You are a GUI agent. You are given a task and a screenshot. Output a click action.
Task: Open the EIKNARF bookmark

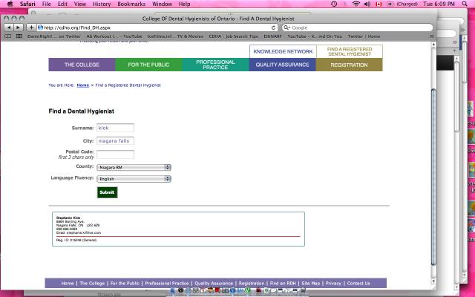coord(272,36)
